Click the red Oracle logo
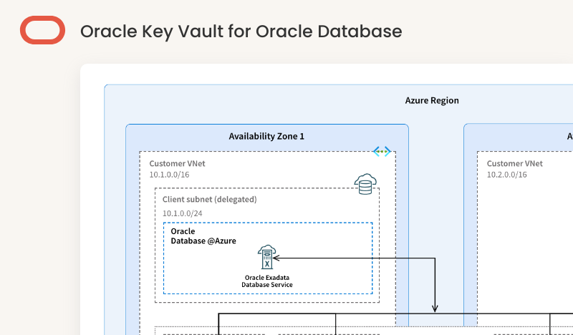Viewport: 573px width, 335px height. coord(42,30)
